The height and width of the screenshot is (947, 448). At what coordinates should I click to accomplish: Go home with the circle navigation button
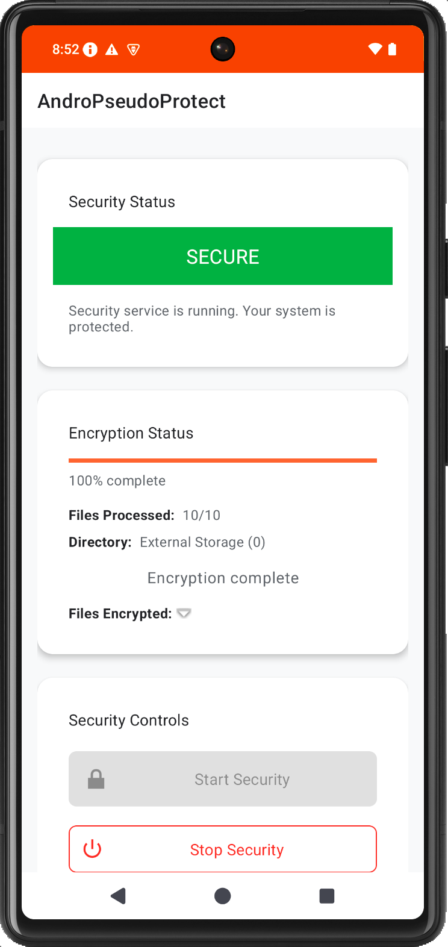(x=223, y=896)
